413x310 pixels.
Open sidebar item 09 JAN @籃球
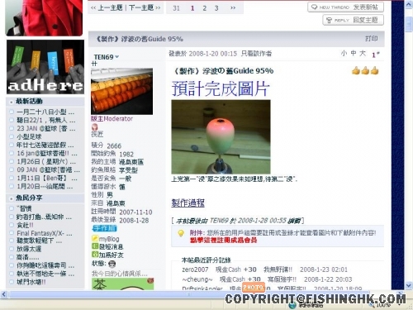pos(48,169)
